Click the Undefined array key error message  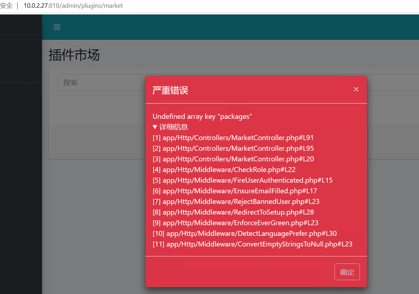coord(202,116)
